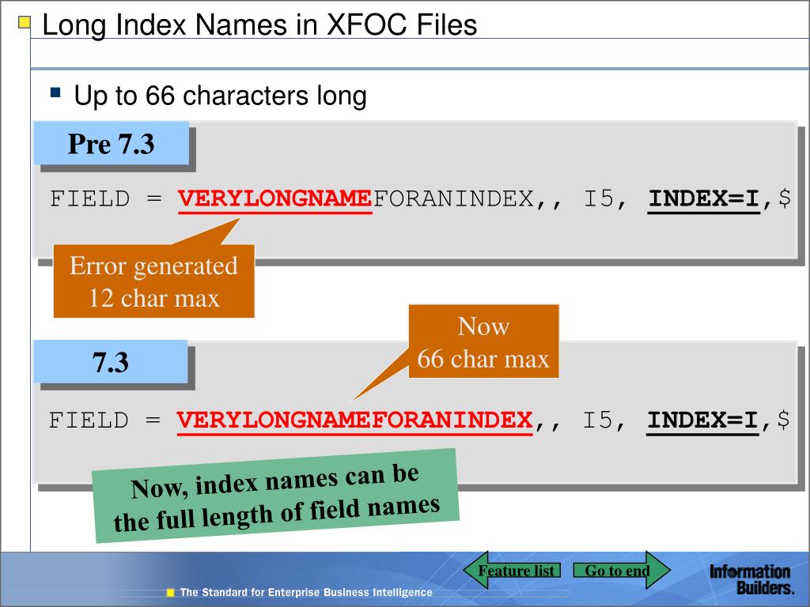
Task: Click the 'I5,' value in the 7.3 code line
Action: coord(604,420)
